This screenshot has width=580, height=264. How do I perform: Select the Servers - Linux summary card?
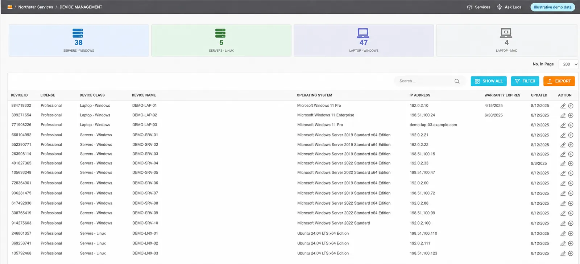pos(221,41)
